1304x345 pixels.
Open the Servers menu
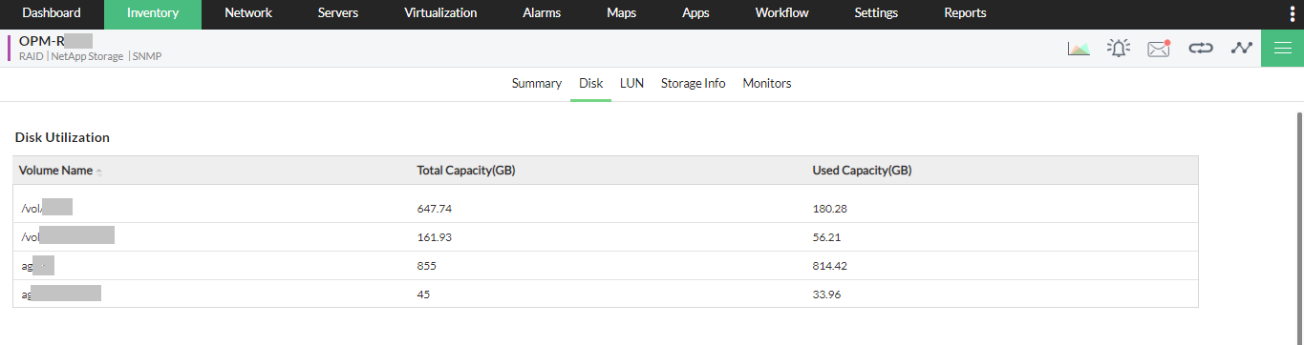(338, 13)
